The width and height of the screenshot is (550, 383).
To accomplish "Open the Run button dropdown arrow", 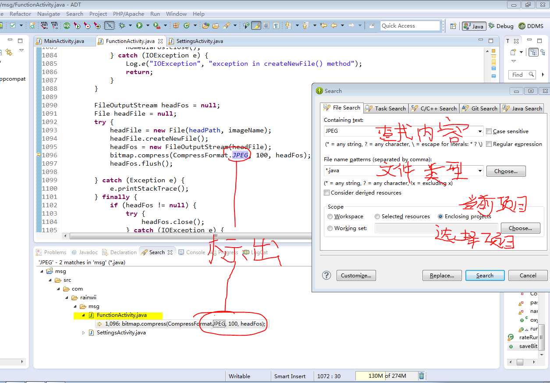I will click(x=147, y=25).
